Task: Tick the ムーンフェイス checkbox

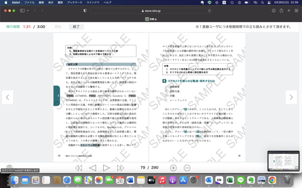Action: pyautogui.click(x=166, y=100)
